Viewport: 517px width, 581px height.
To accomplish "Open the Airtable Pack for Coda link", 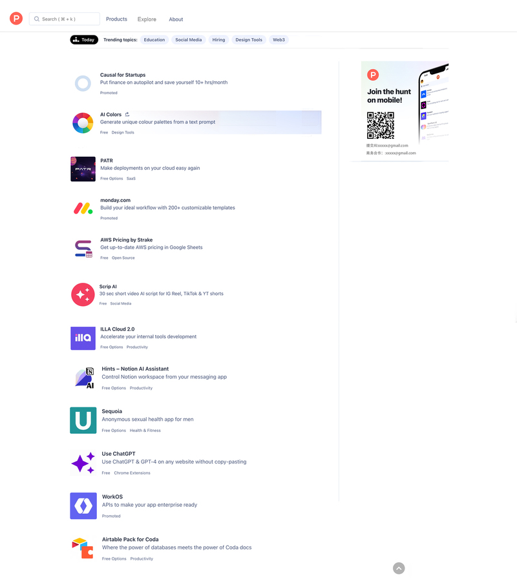I will click(130, 539).
